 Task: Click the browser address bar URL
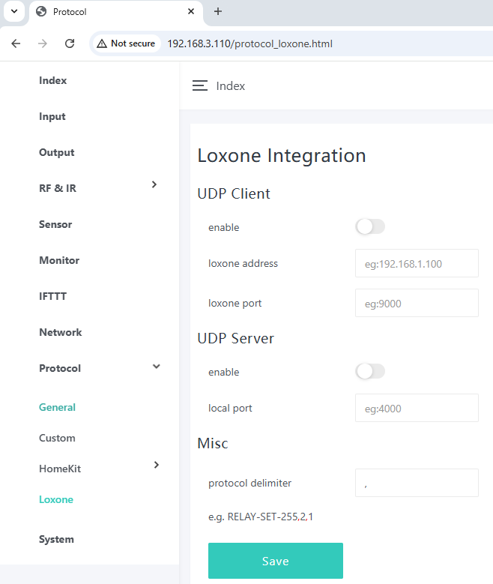(x=249, y=43)
